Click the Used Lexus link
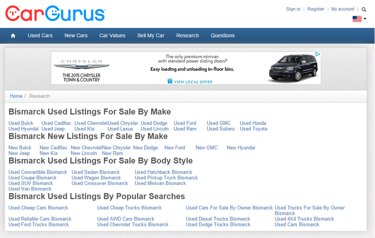The image size is (375, 238). 120,129
